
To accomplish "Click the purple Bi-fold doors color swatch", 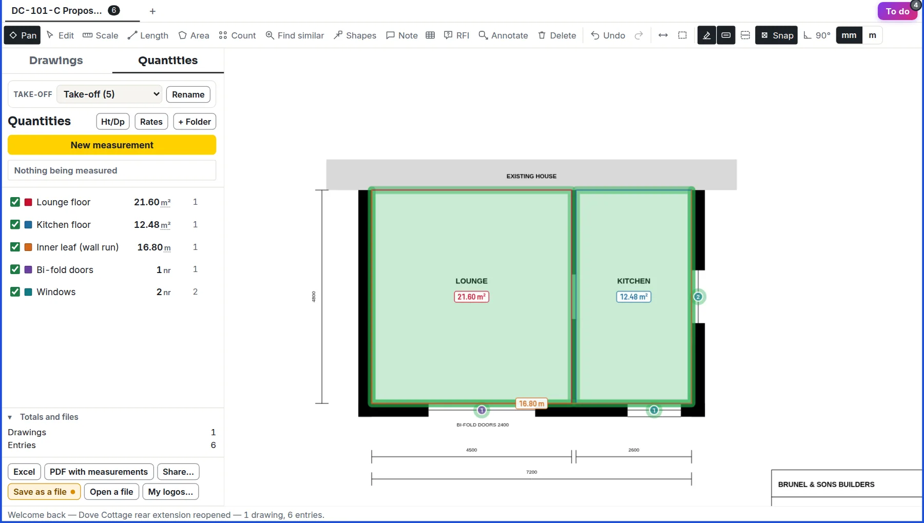I will [x=29, y=269].
